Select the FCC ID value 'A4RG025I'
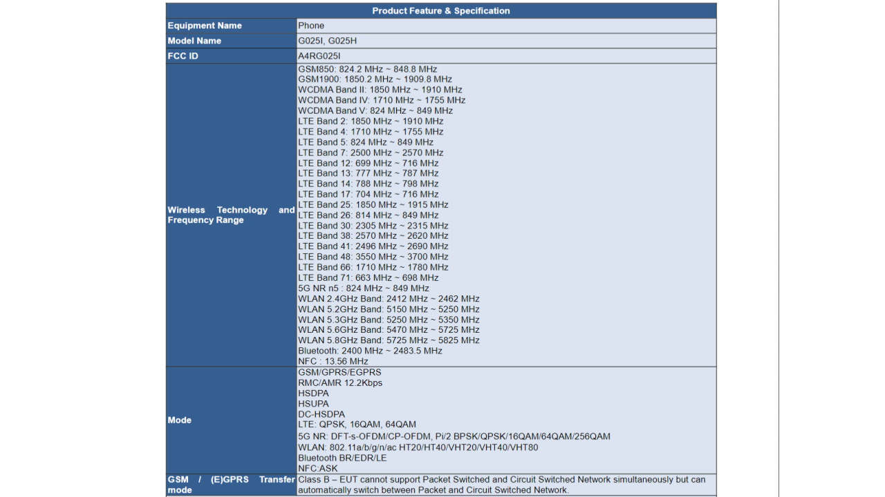 pos(319,56)
